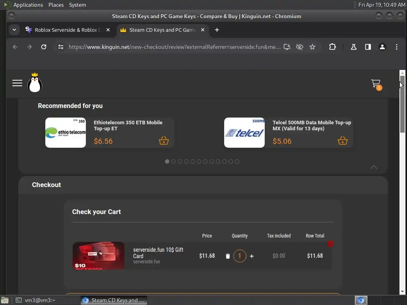Click the Tax included $0.00 value
This screenshot has width=407, height=305.
[x=279, y=256]
